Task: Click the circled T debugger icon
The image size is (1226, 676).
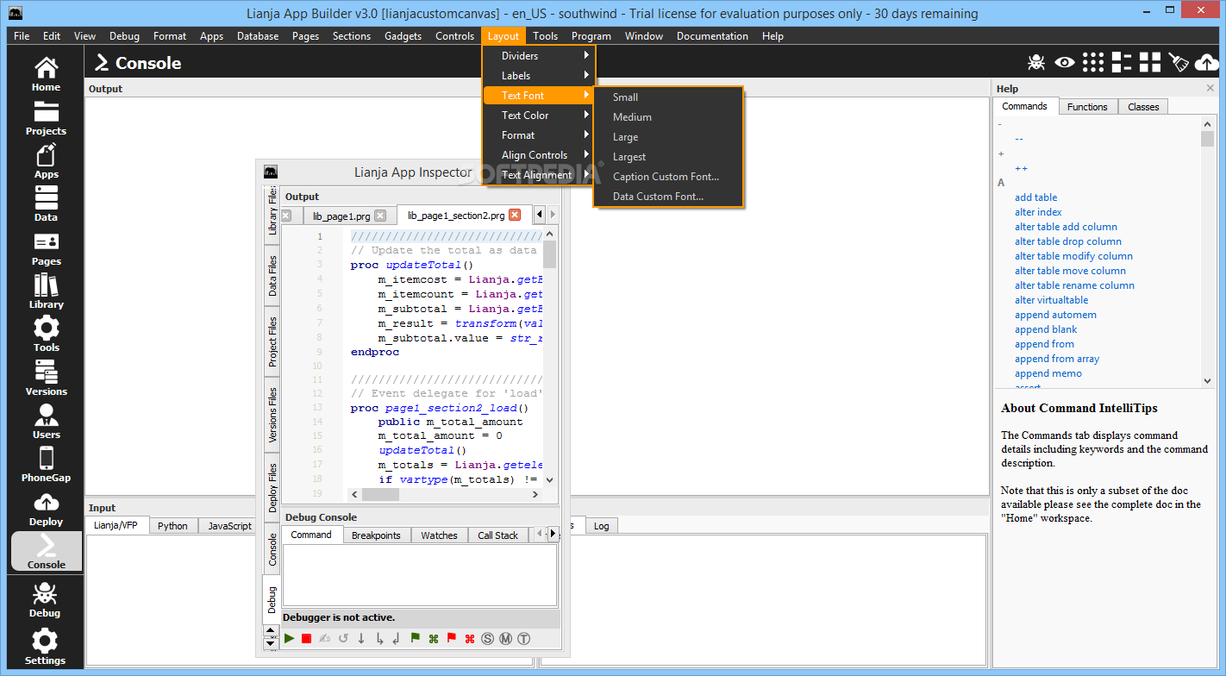Action: (x=523, y=639)
